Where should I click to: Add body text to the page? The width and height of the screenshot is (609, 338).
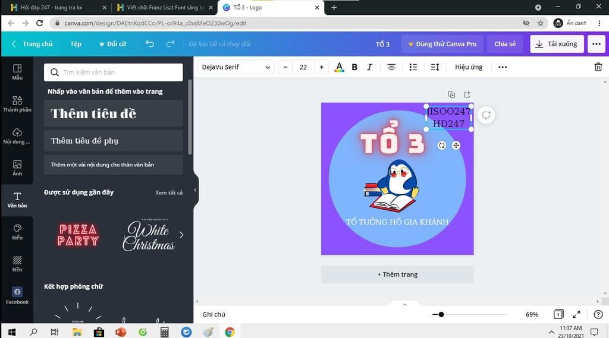click(113, 165)
